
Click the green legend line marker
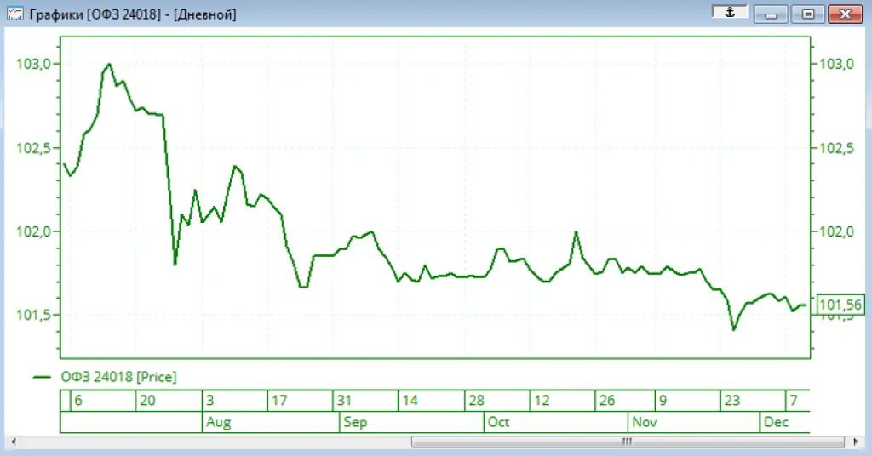coord(43,377)
